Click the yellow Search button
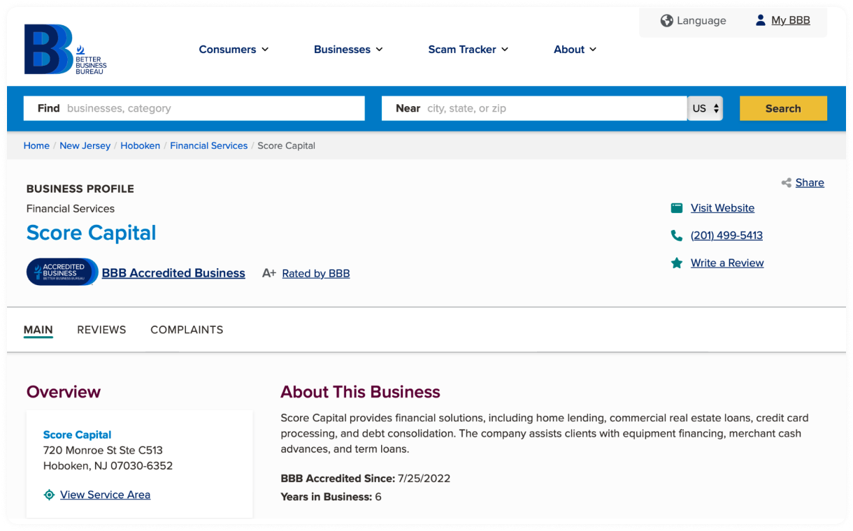This screenshot has height=531, width=853. pos(783,108)
